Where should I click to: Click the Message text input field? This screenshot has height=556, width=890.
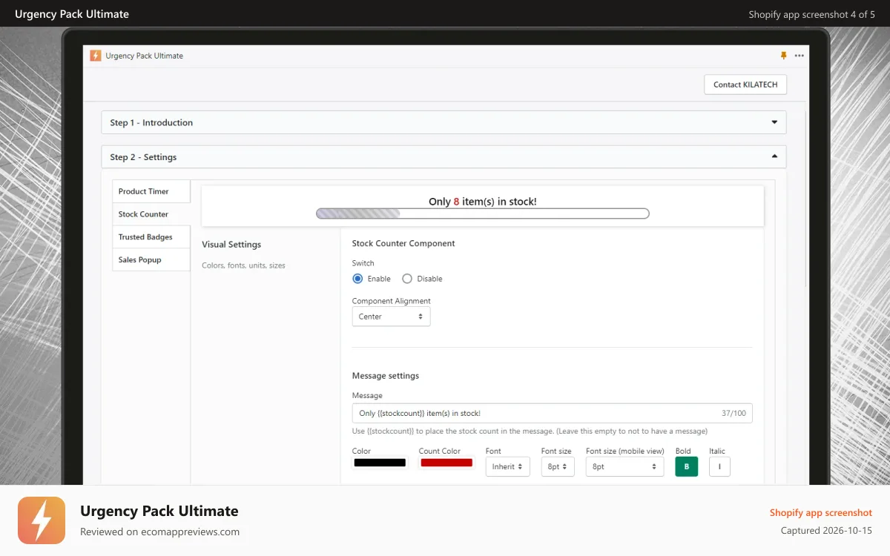(552, 413)
